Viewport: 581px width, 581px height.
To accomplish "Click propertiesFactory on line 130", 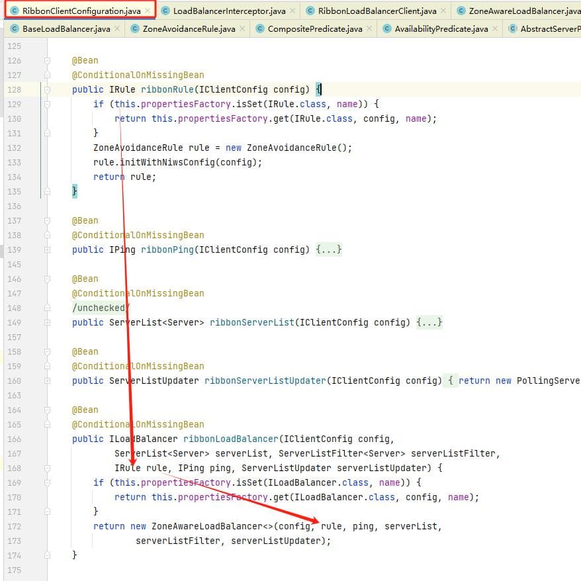I will (x=223, y=118).
